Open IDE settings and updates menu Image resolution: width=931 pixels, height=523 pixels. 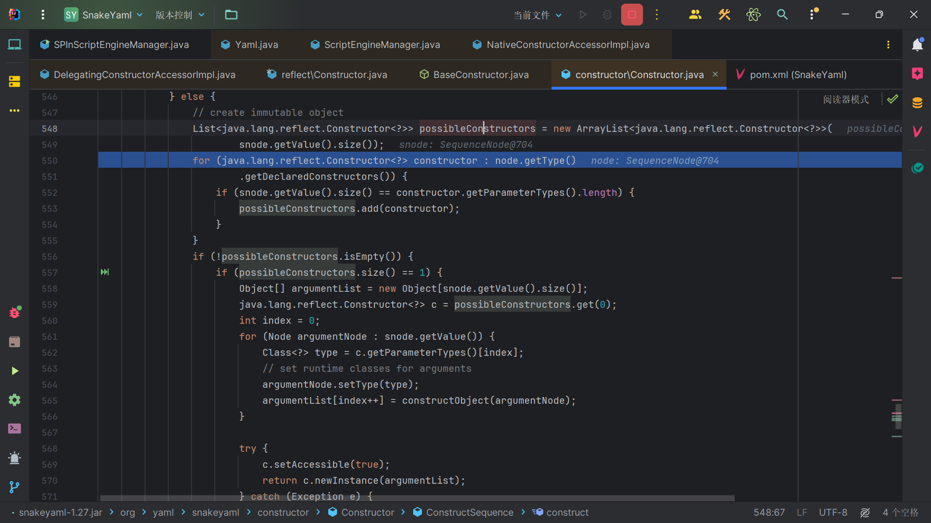coord(812,15)
